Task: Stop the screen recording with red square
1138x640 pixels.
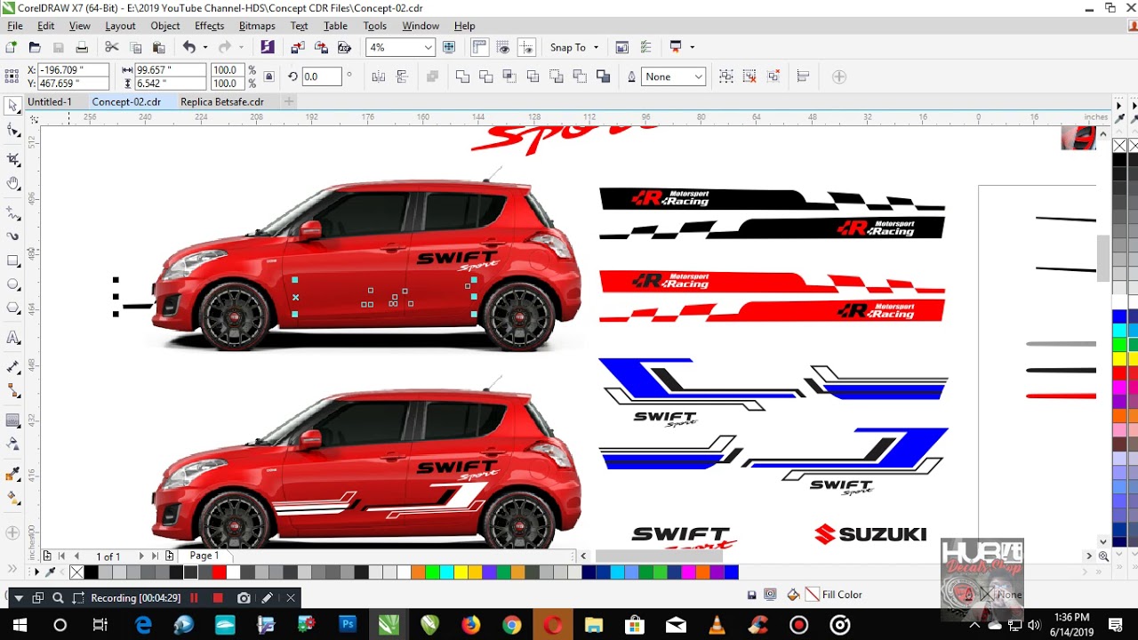Action: 218,598
